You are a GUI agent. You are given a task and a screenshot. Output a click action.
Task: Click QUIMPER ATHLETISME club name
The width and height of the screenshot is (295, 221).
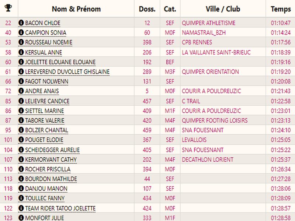coord(208,23)
